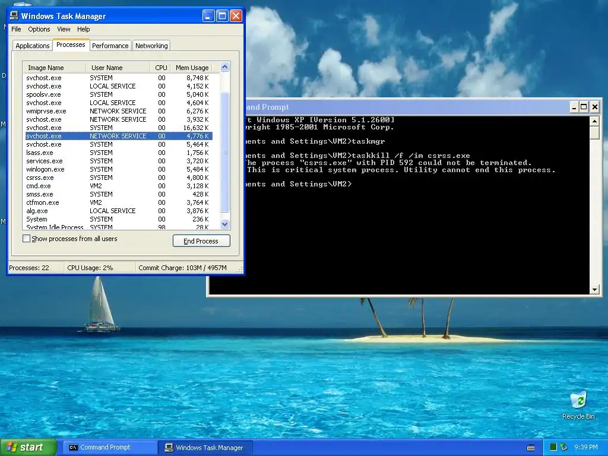608x456 pixels.
Task: Switch to the Applications tab
Action: pos(33,46)
